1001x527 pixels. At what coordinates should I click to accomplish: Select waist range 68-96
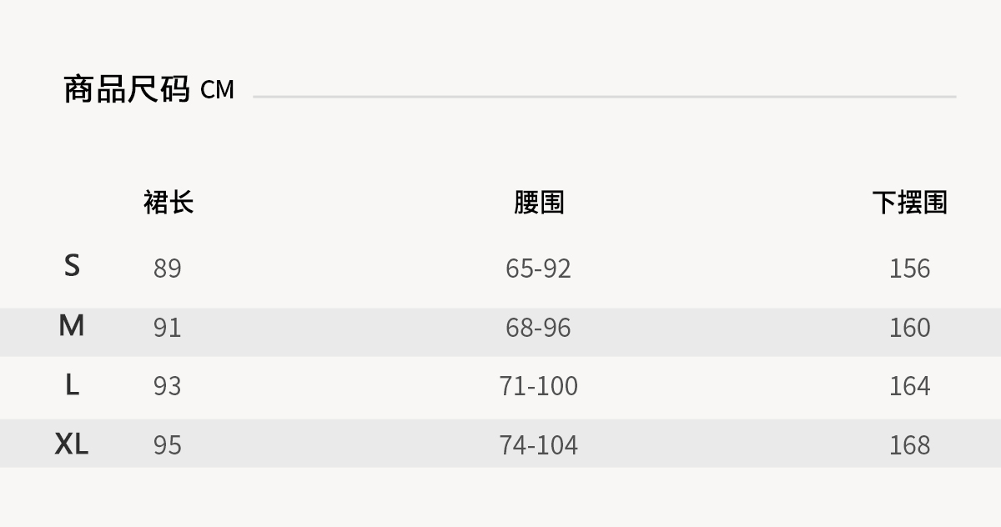click(x=538, y=328)
